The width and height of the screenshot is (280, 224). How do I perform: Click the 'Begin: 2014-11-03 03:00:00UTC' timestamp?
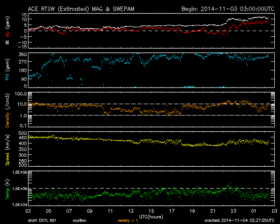click(x=228, y=9)
